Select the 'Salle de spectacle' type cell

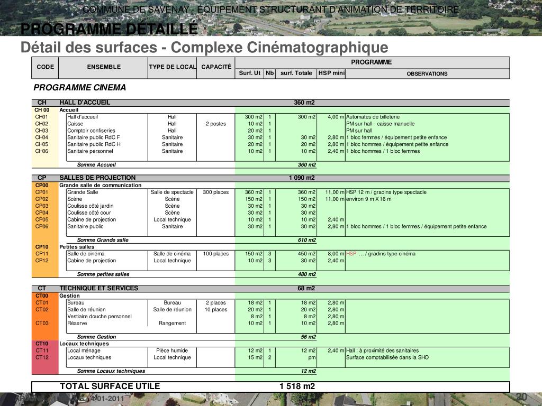click(172, 192)
